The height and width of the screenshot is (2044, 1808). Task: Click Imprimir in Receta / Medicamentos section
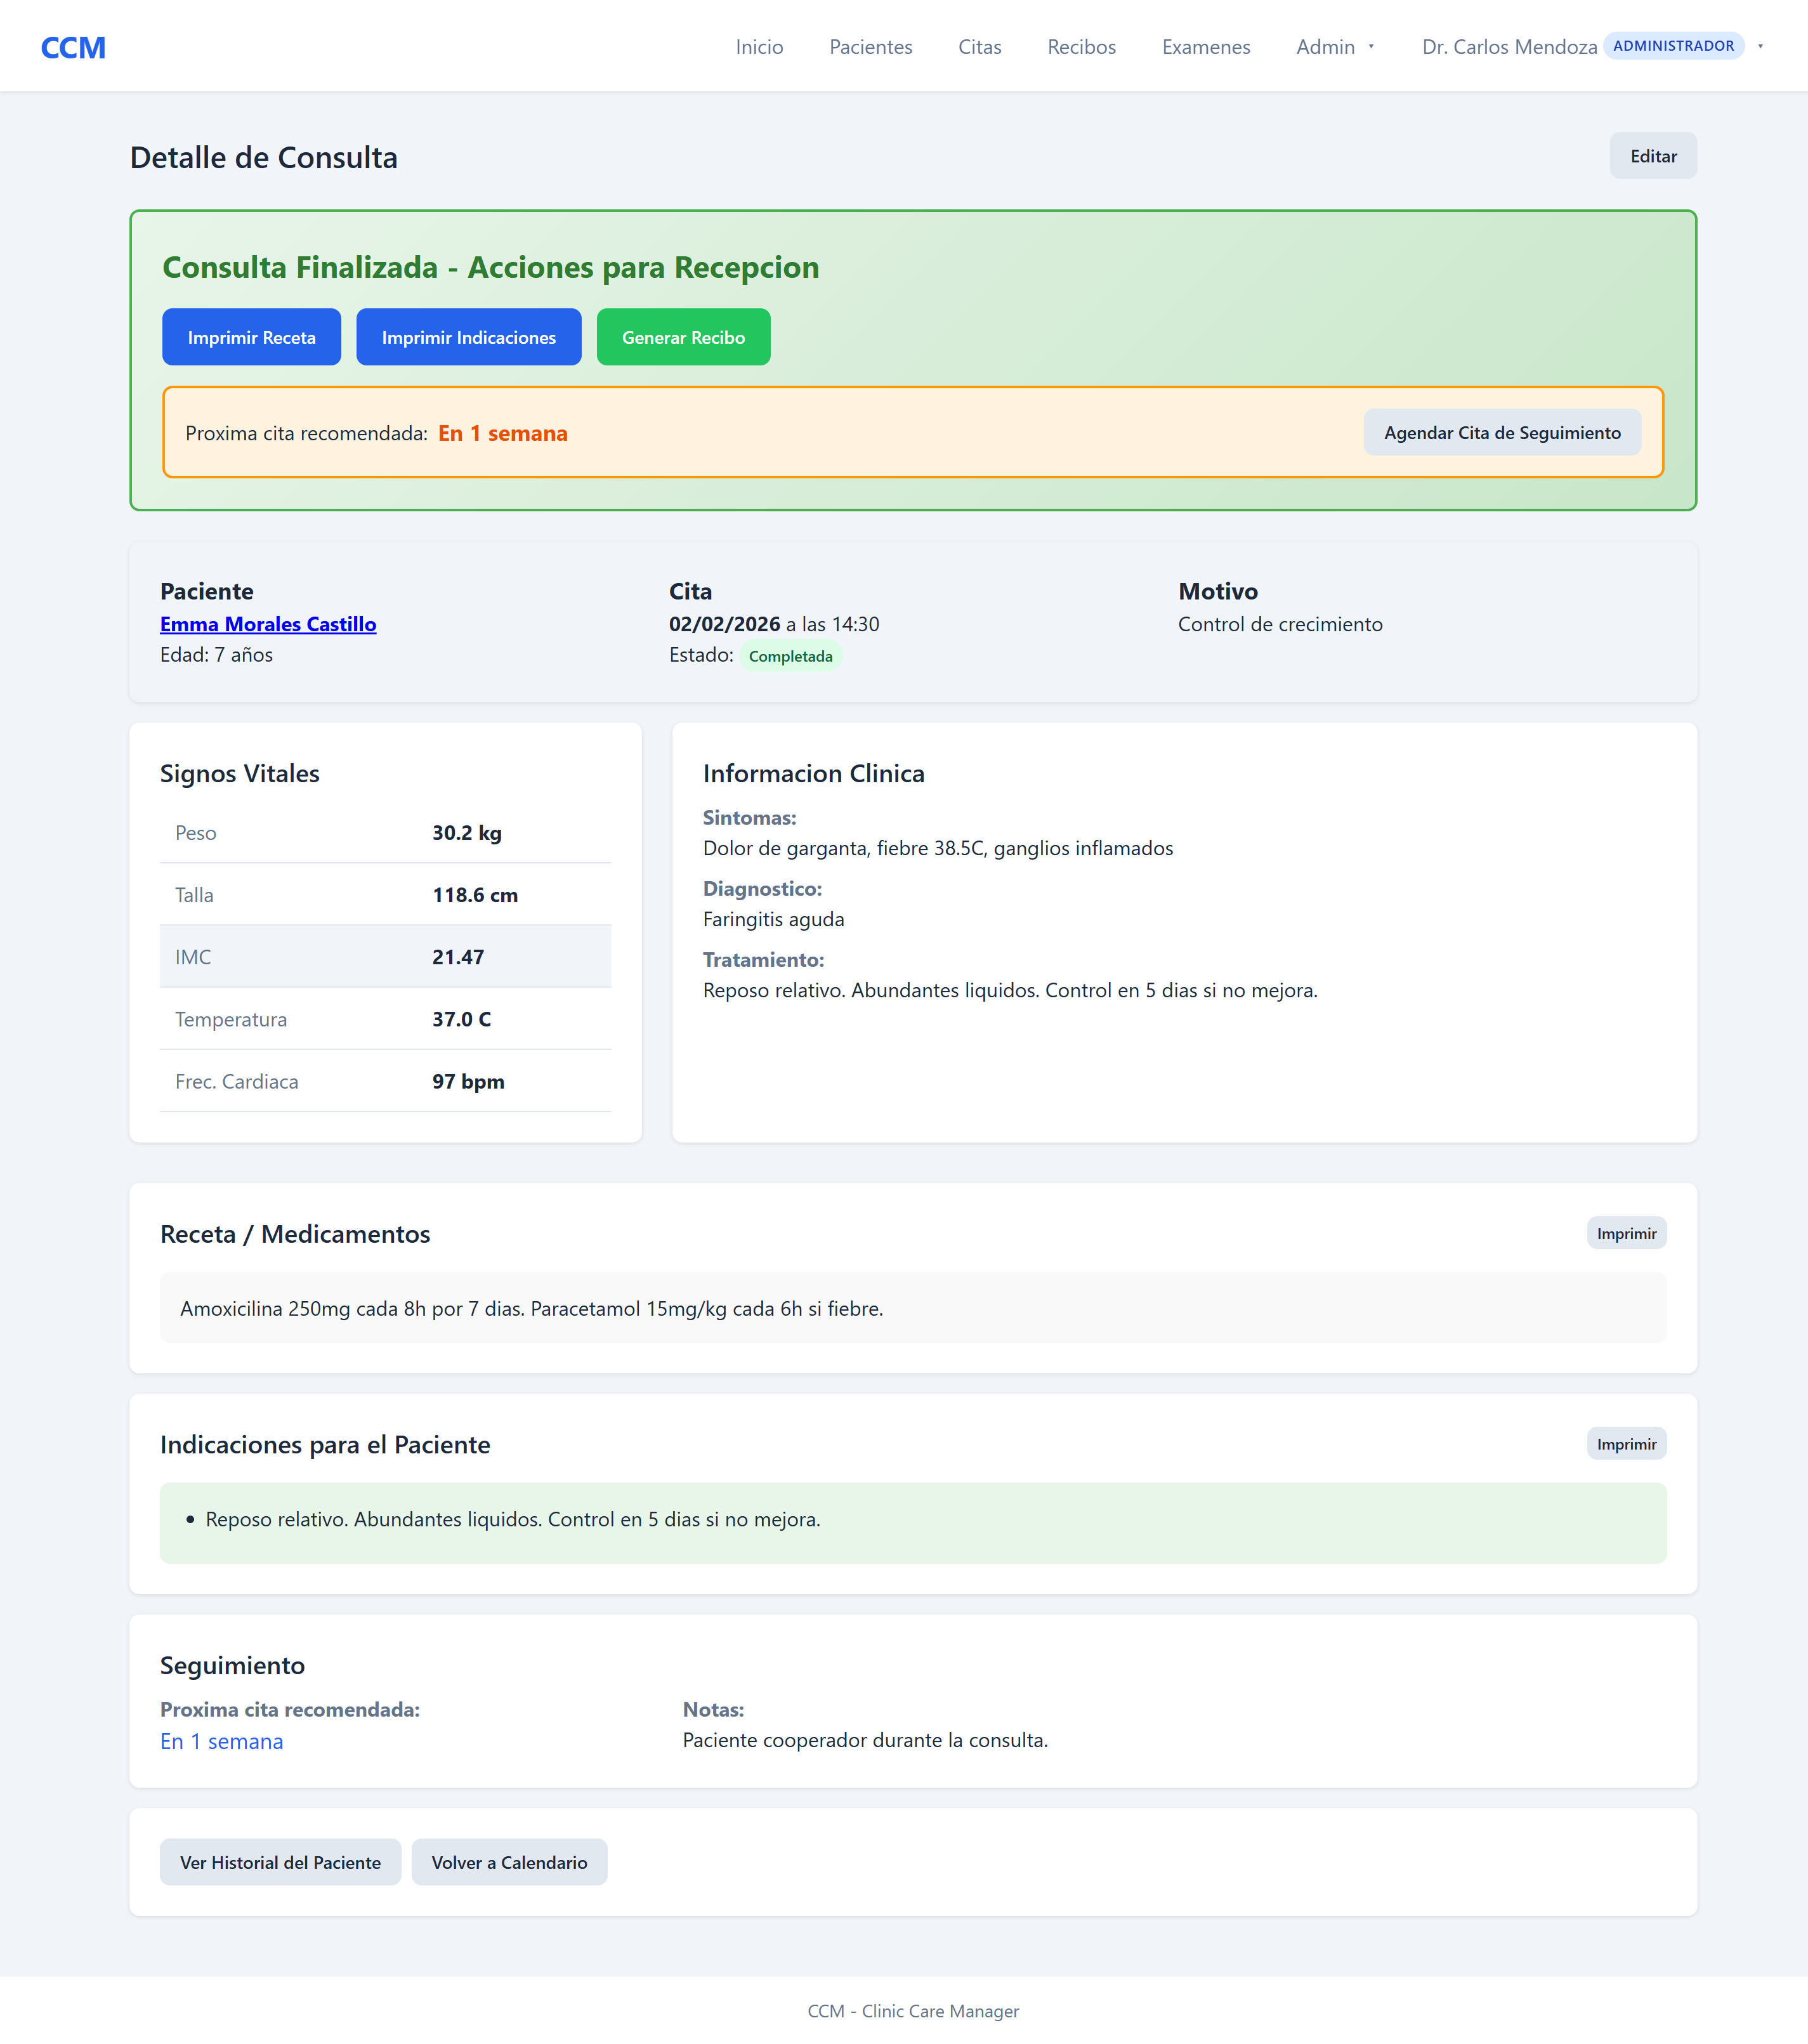[1625, 1233]
